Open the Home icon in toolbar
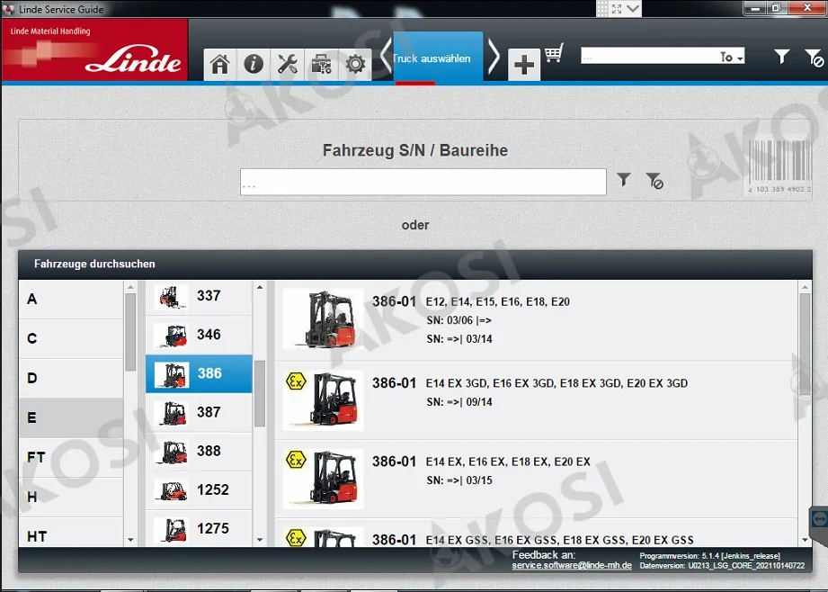 219,65
